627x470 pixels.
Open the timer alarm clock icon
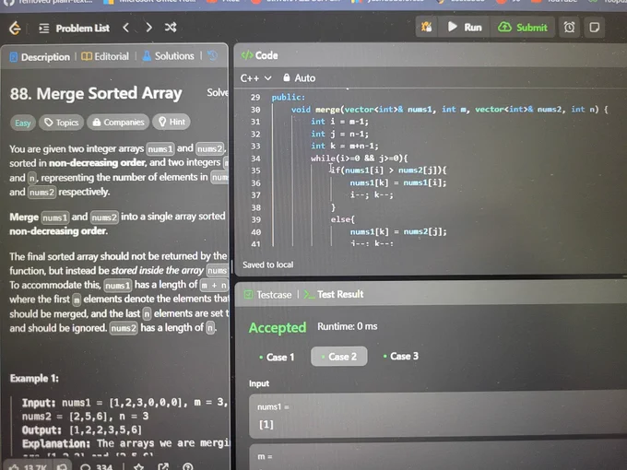point(569,27)
